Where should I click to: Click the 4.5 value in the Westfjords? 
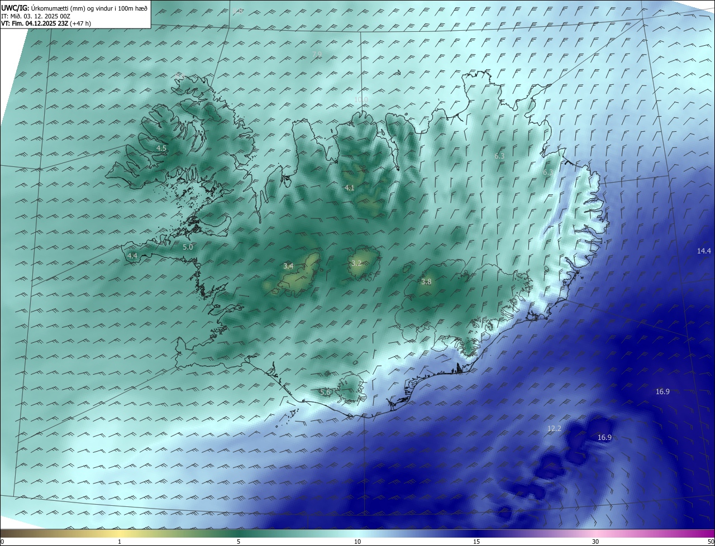click(161, 148)
